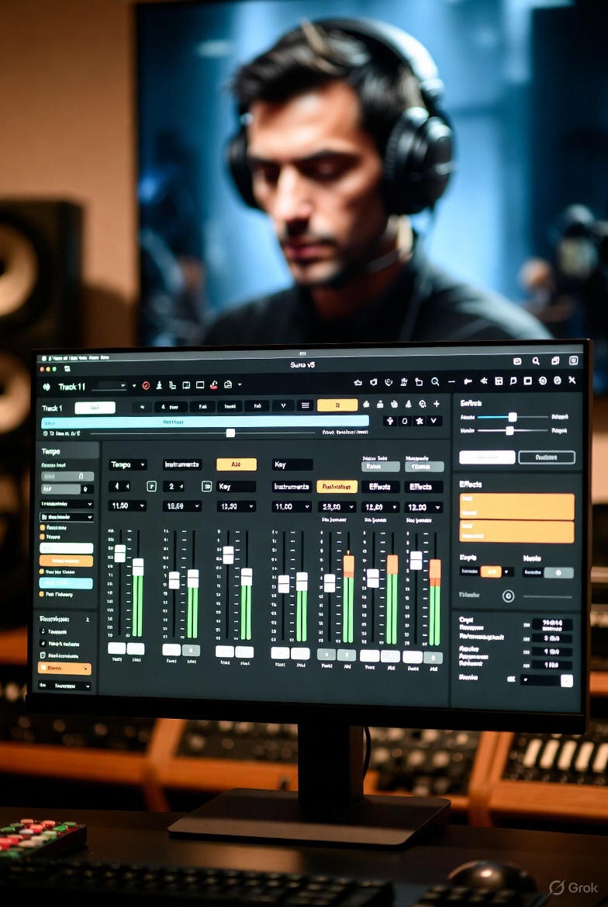Tick the orange checkbox below the cyan button
Screen dimensions: 608x907
coord(42,594)
